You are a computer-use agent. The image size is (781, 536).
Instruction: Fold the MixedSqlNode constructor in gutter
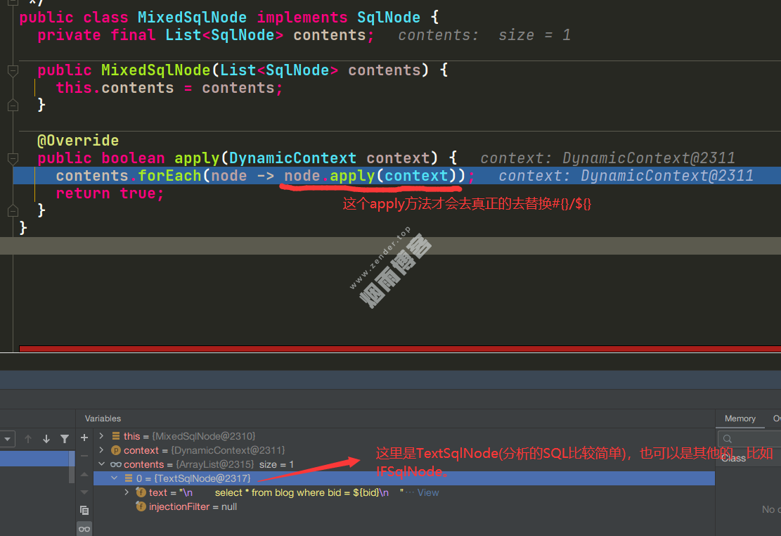coord(13,70)
